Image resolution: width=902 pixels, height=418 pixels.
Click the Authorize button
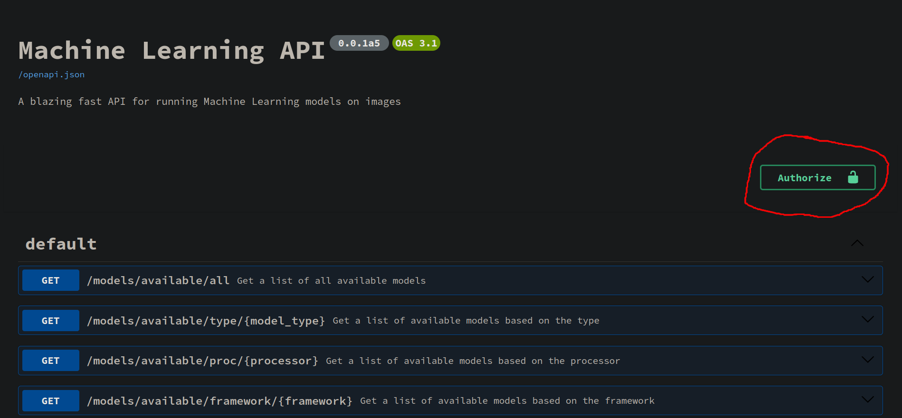(x=817, y=177)
